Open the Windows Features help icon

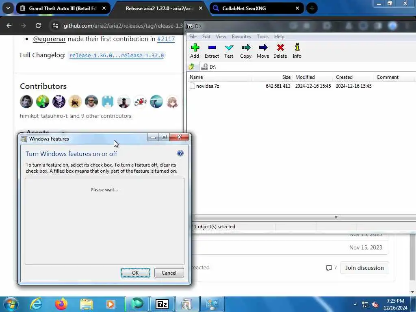tap(180, 153)
